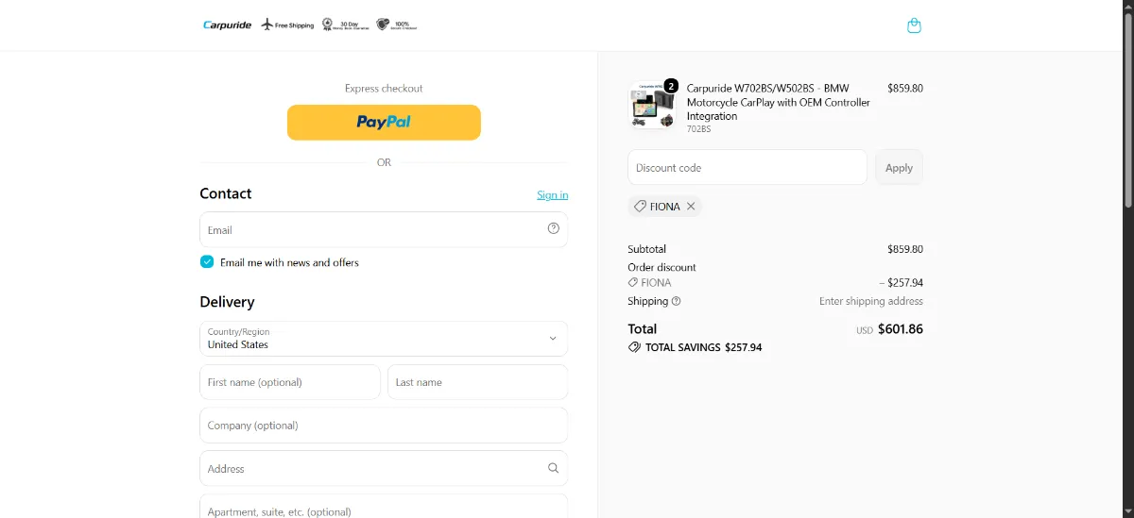Click the Total Savings tag icon

634,347
